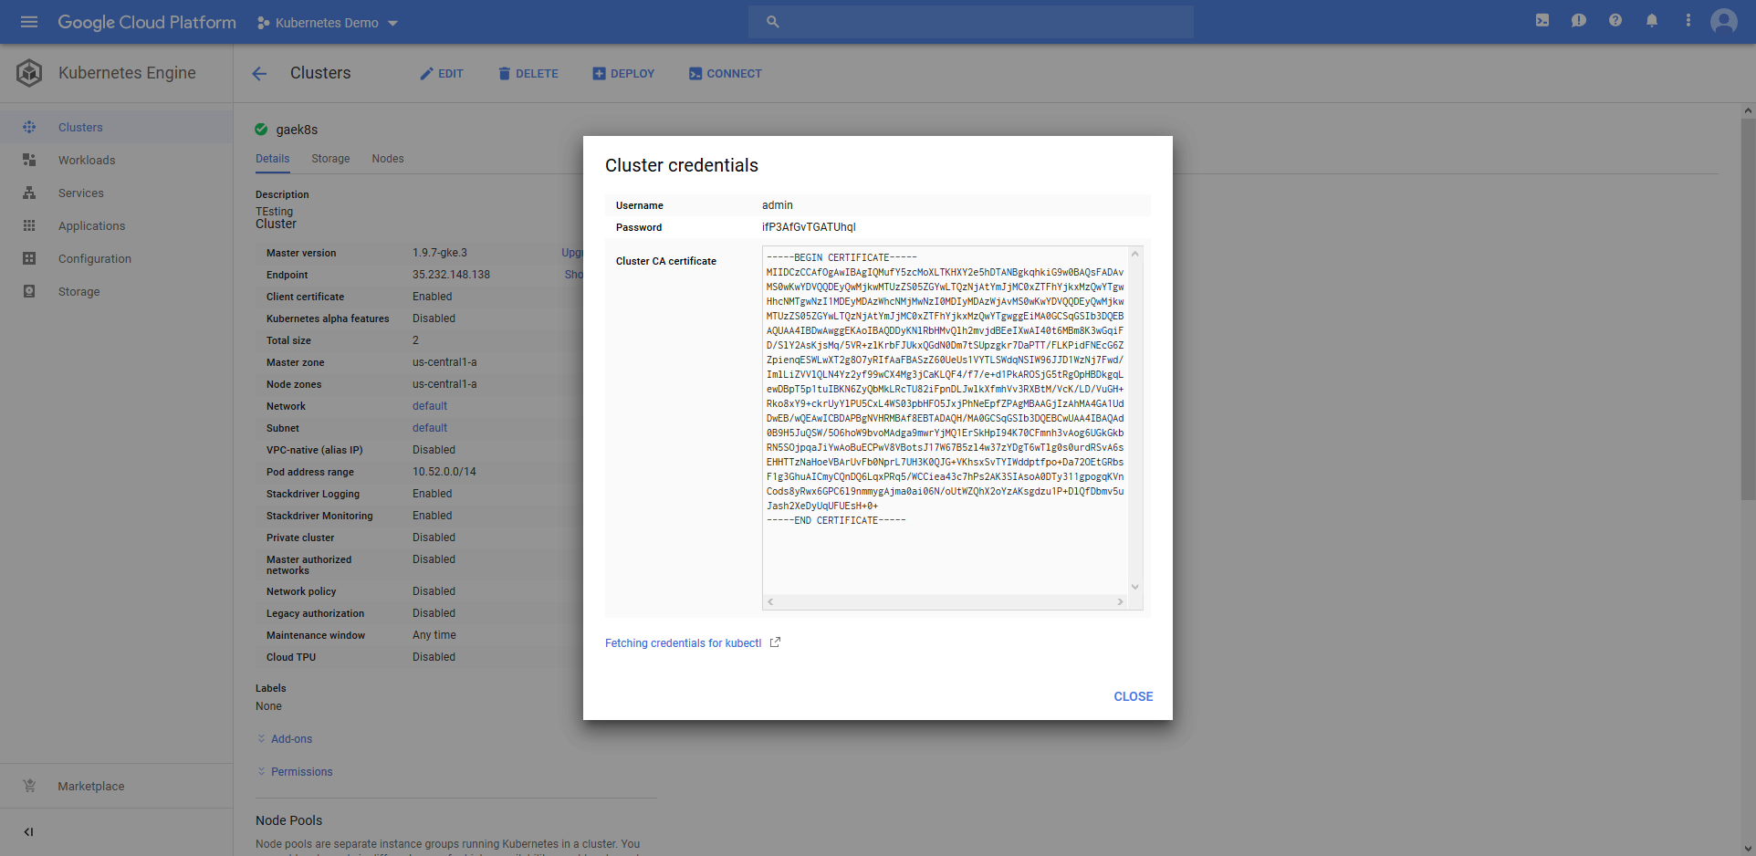
Task: Switch to the Nodes tab
Action: click(x=387, y=159)
